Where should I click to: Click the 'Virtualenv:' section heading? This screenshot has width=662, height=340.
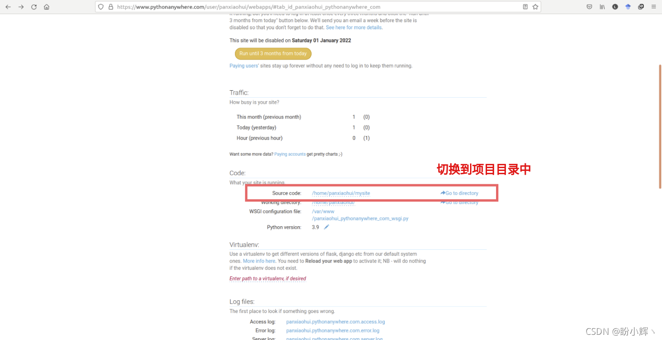point(244,245)
